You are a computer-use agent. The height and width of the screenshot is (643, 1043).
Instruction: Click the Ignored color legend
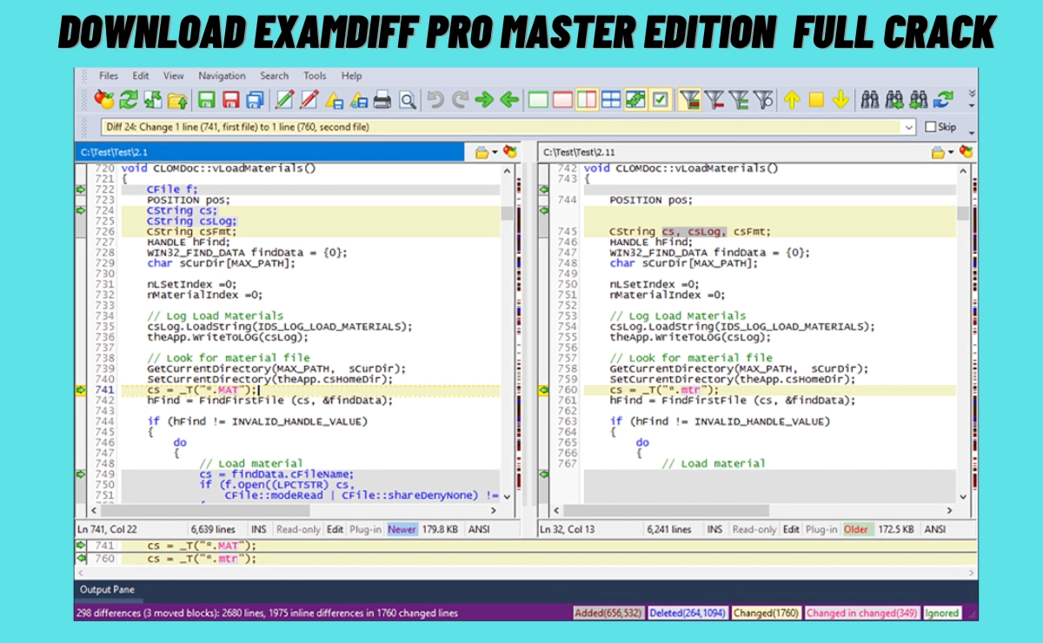coord(942,613)
